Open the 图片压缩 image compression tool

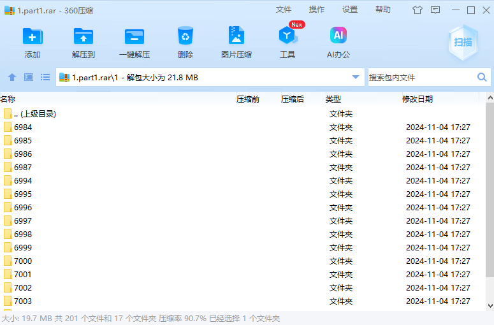coord(236,36)
